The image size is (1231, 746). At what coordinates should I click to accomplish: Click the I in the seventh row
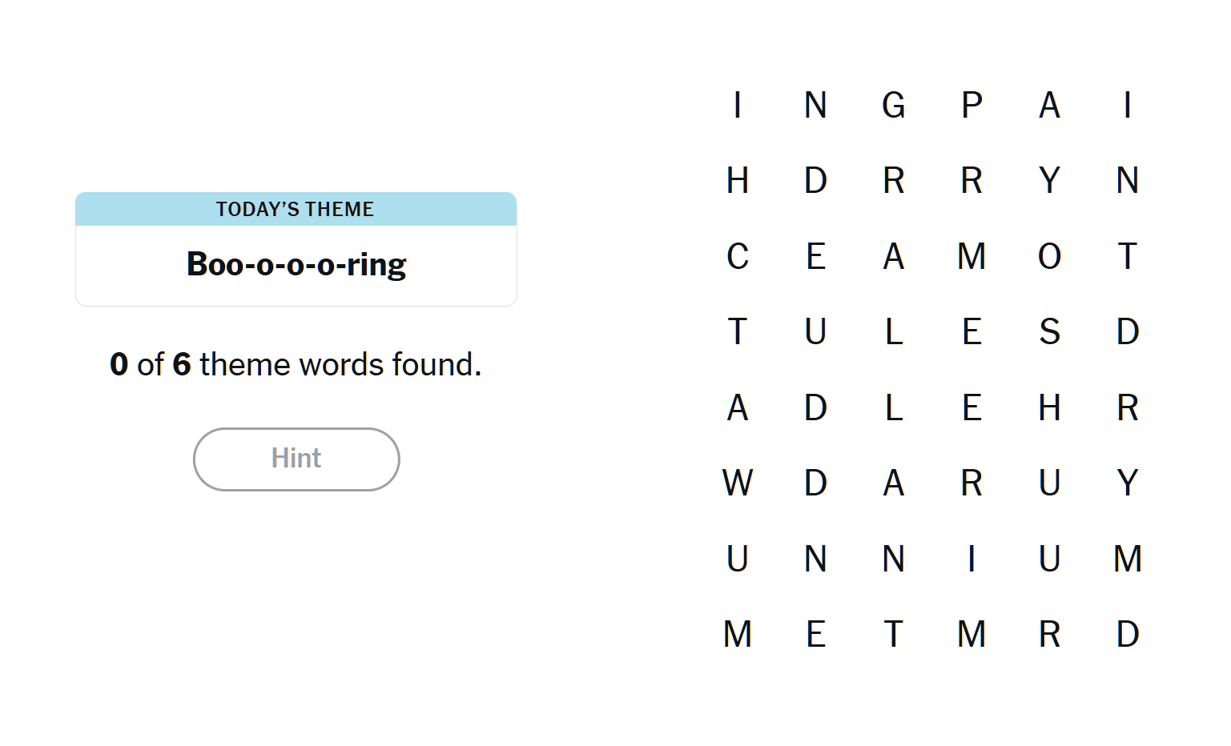pos(972,559)
